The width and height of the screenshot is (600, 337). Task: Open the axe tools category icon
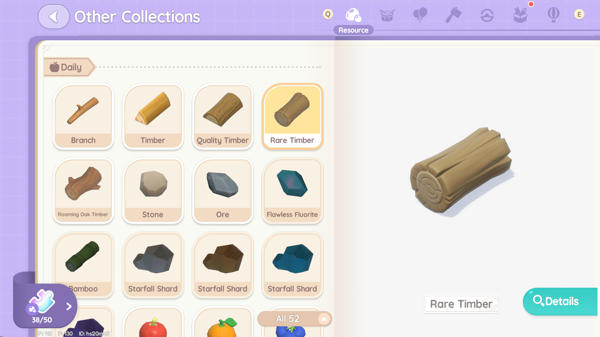(x=453, y=15)
